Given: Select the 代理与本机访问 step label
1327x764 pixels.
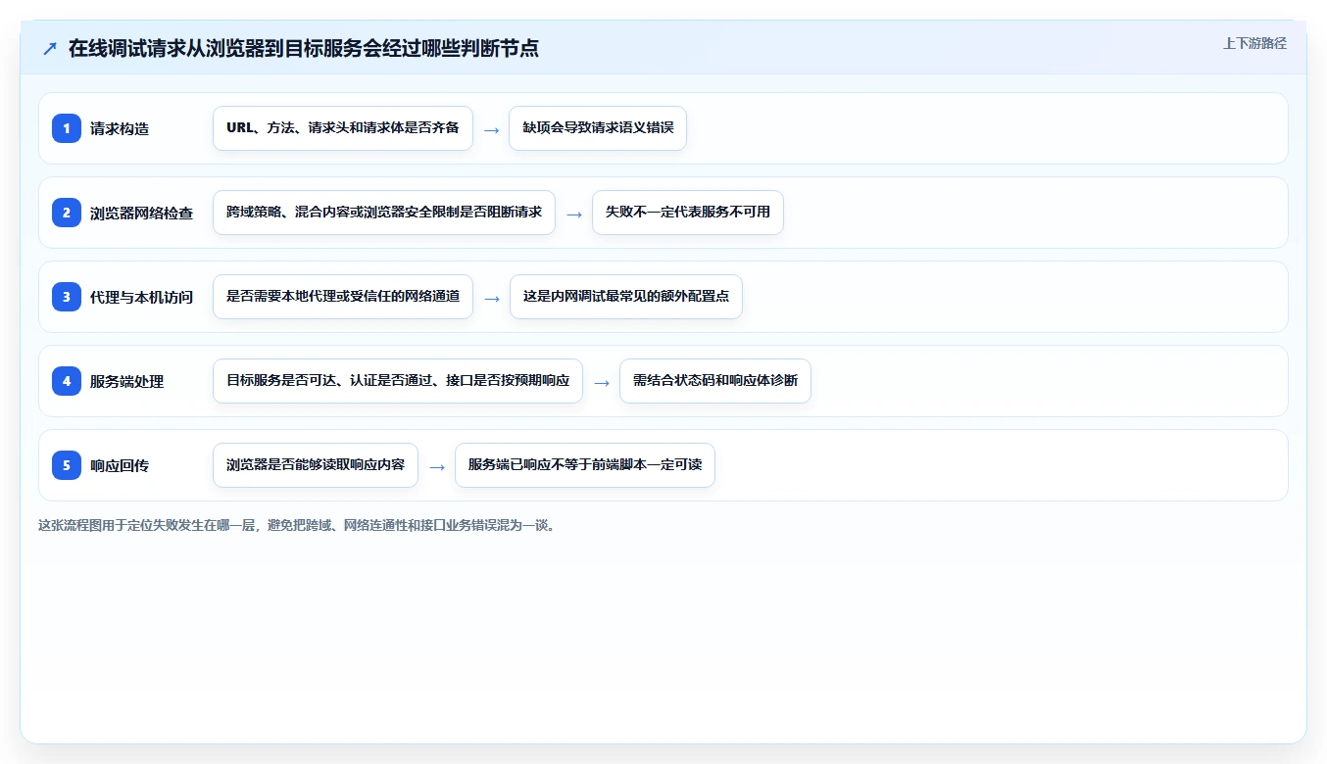Looking at the screenshot, I should click(x=141, y=297).
